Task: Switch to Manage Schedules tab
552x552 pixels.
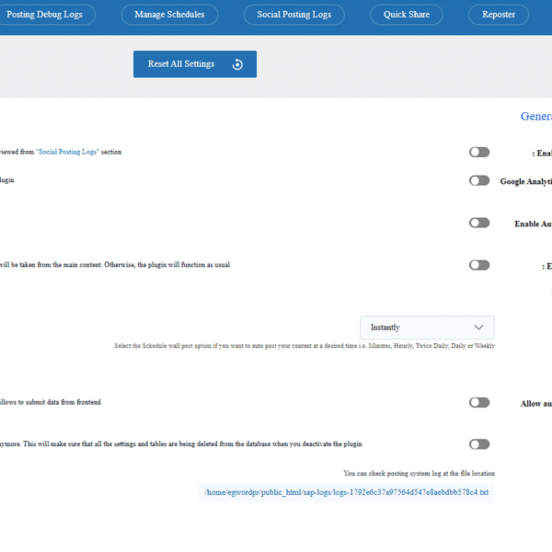Action: tap(169, 15)
